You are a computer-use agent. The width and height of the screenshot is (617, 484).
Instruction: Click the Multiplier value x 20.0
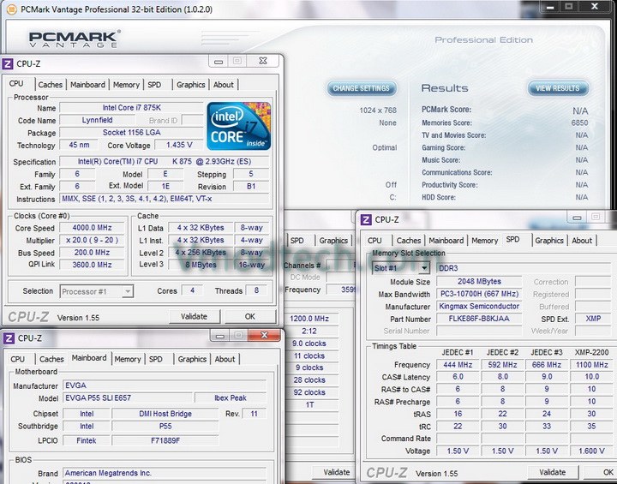tap(92, 240)
